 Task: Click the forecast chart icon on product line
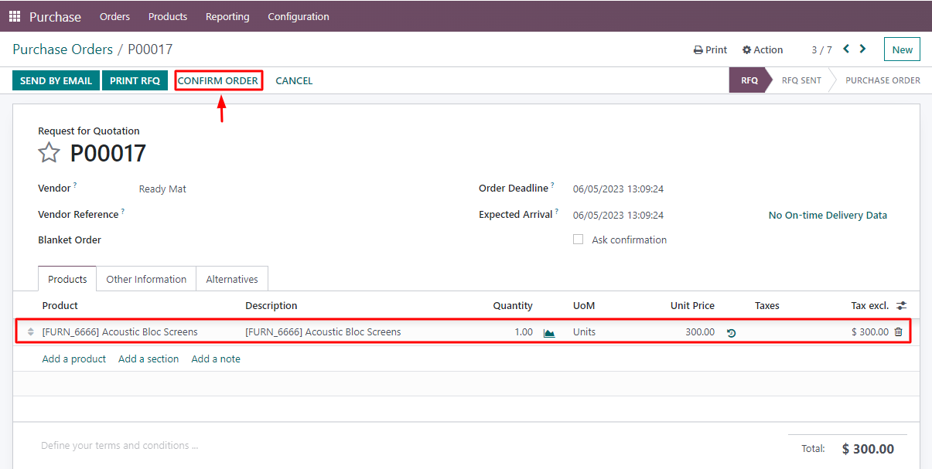point(549,331)
